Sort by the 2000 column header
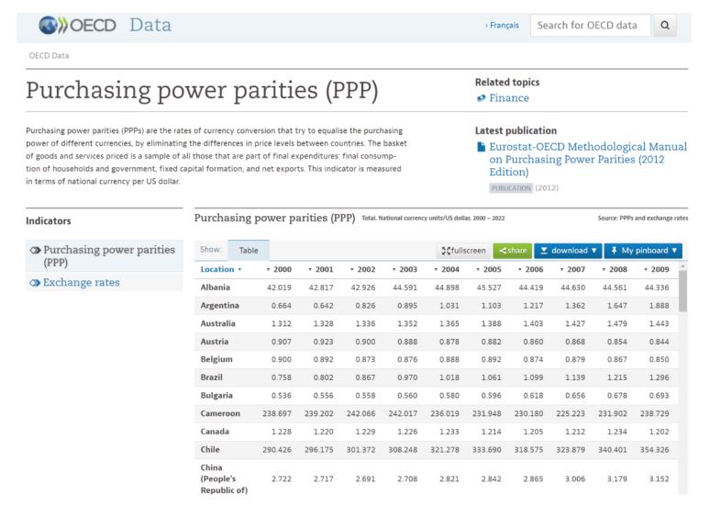Screen dimensions: 710x529 pyautogui.click(x=279, y=269)
